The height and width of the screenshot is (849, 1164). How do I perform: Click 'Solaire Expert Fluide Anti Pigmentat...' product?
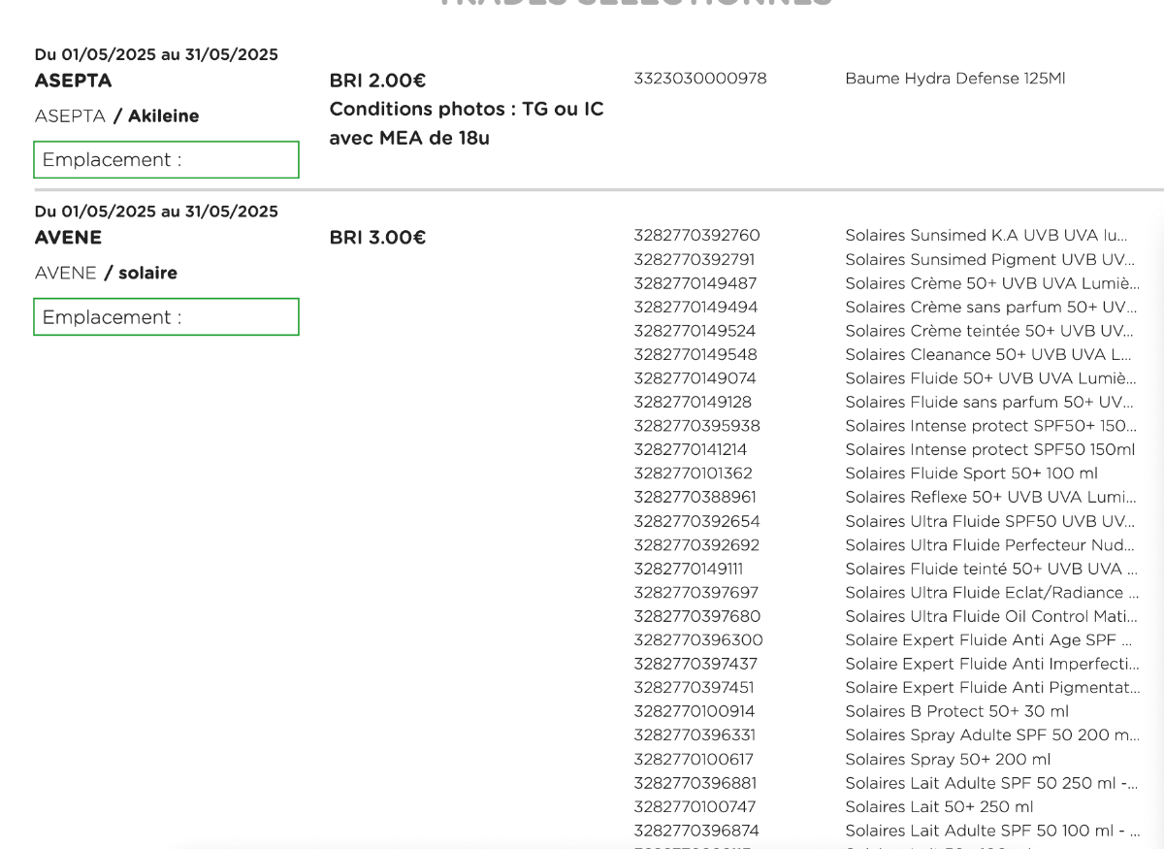point(992,688)
